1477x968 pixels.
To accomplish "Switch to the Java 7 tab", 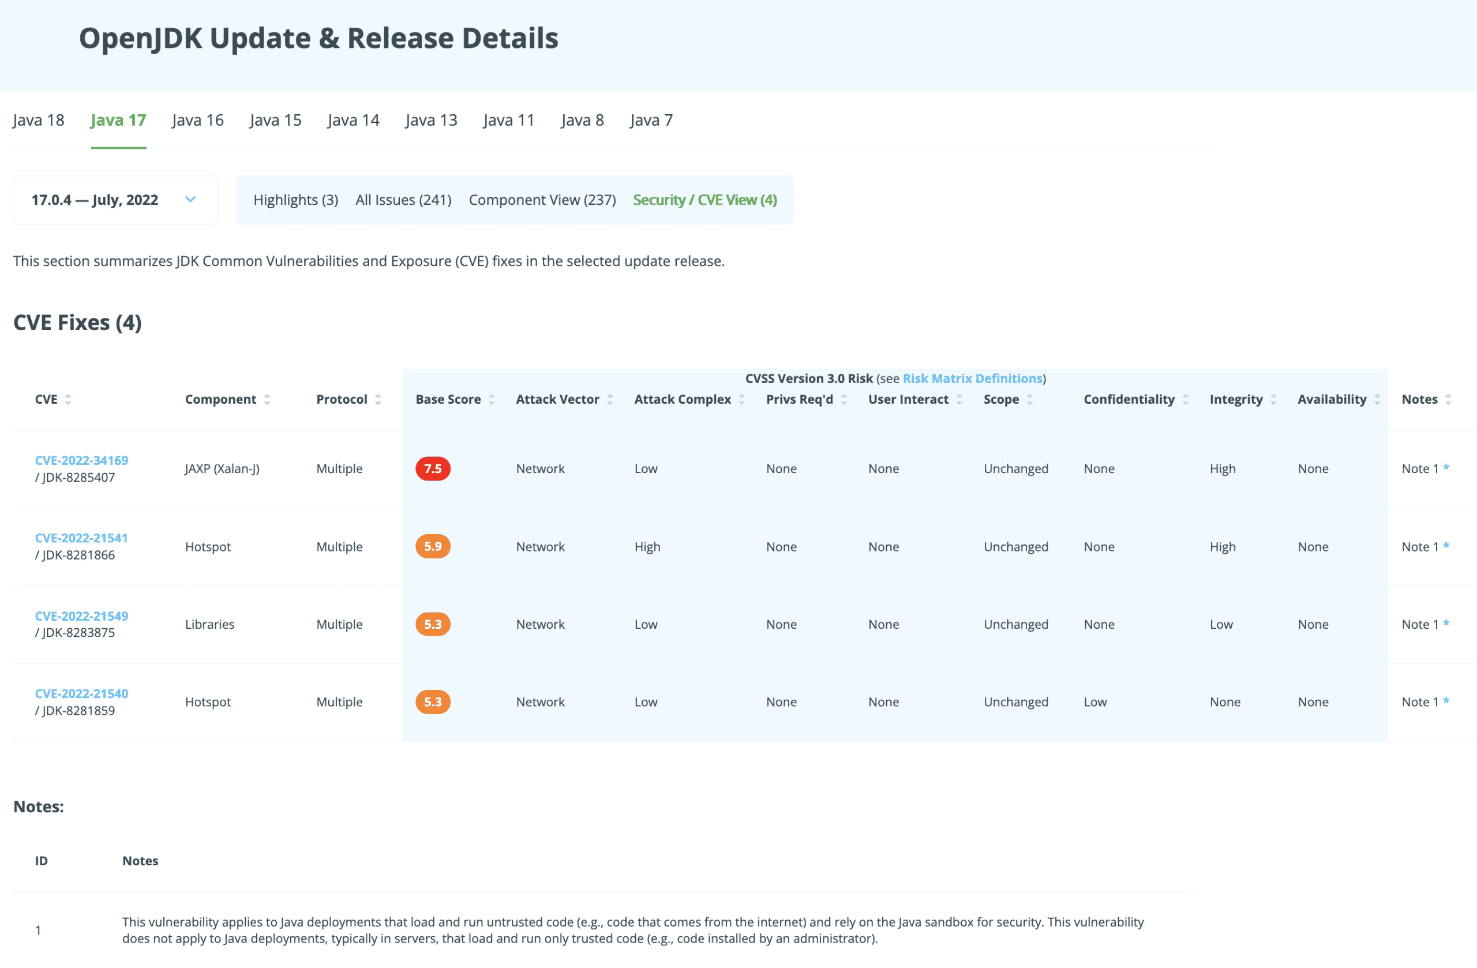I will coord(651,121).
